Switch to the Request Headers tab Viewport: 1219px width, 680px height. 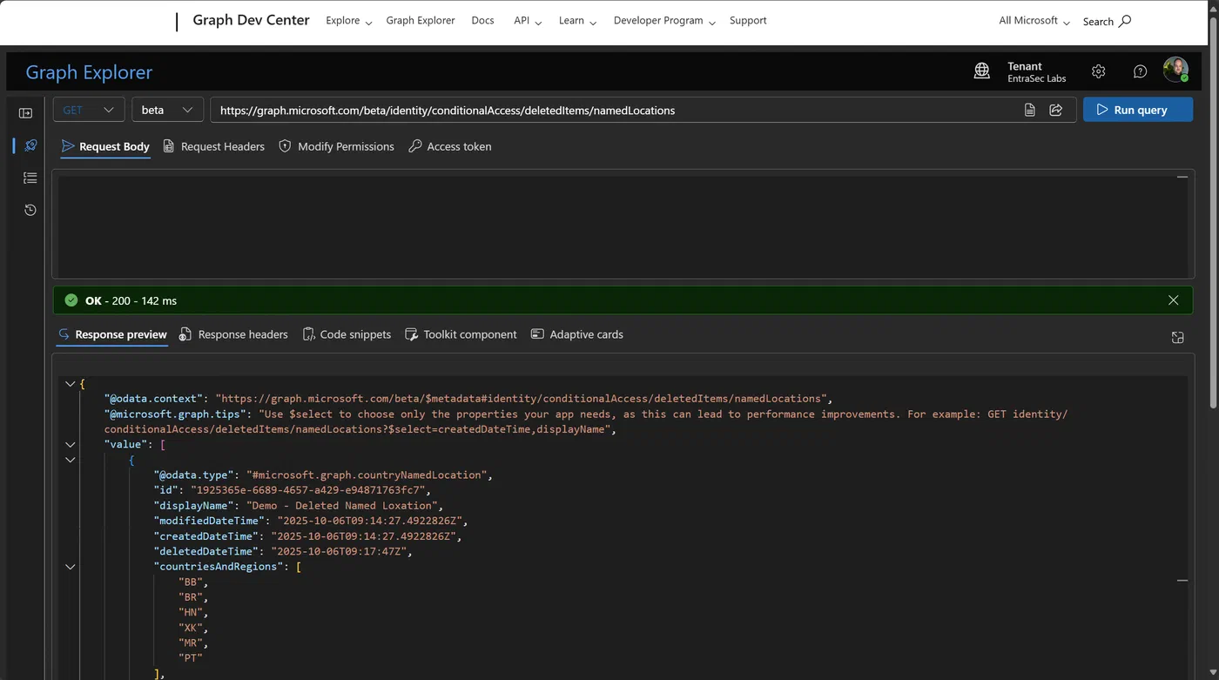point(214,146)
